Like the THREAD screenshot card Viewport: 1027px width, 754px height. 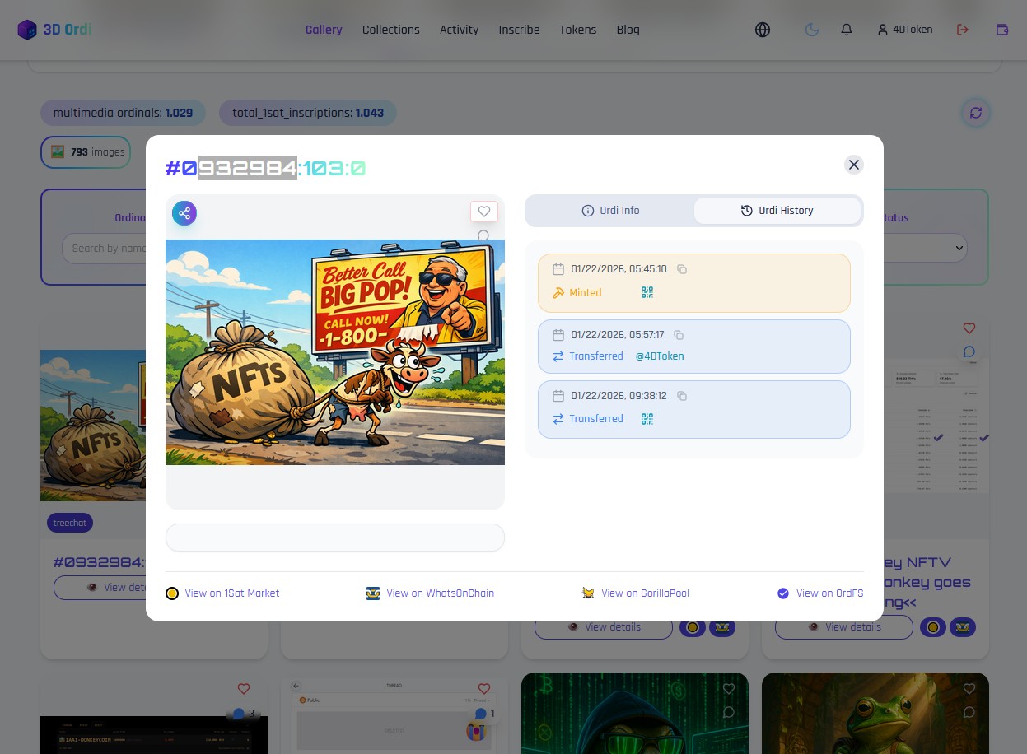(484, 689)
